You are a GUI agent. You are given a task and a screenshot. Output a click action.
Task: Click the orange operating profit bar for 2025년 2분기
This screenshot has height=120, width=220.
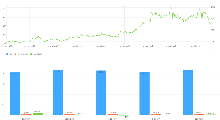[x=69, y=115]
